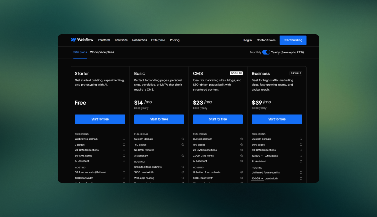Open info icon beside CMS plan AI Assistant
The width and height of the screenshot is (377, 217).
tap(241, 161)
